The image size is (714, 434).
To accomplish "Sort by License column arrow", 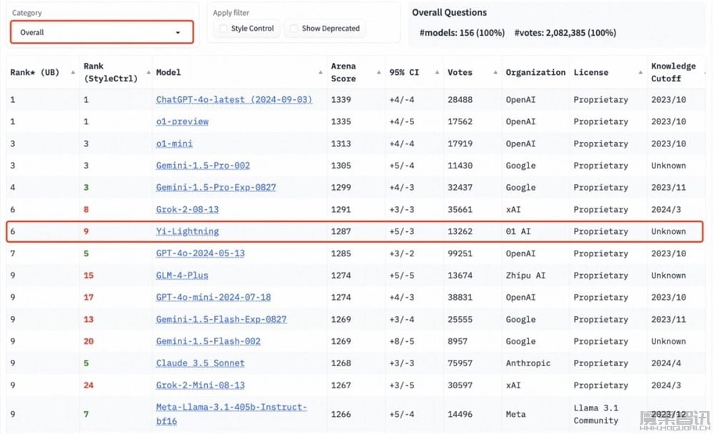I will click(640, 72).
